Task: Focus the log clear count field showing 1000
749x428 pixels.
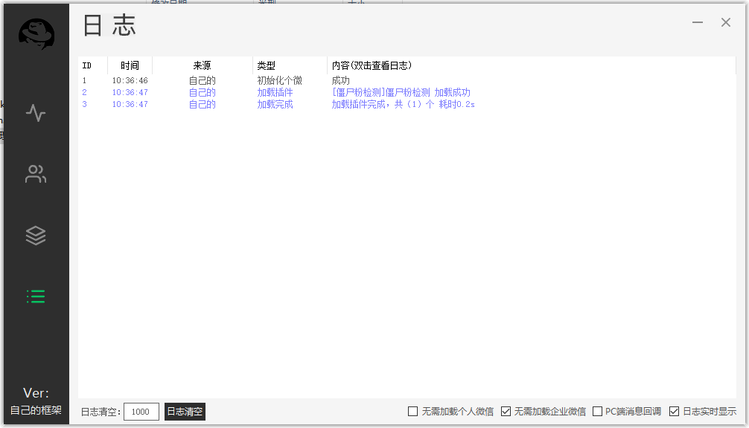Action: (141, 412)
